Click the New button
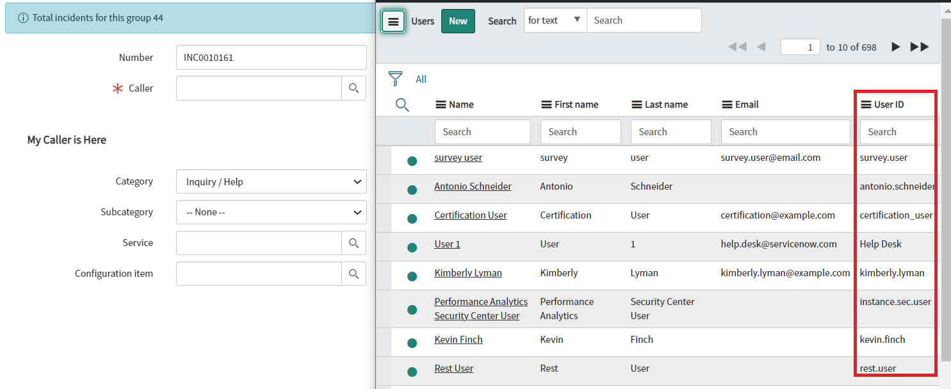The width and height of the screenshot is (951, 389). click(458, 21)
